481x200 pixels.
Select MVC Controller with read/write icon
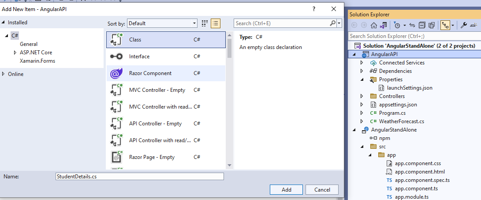pyautogui.click(x=116, y=106)
